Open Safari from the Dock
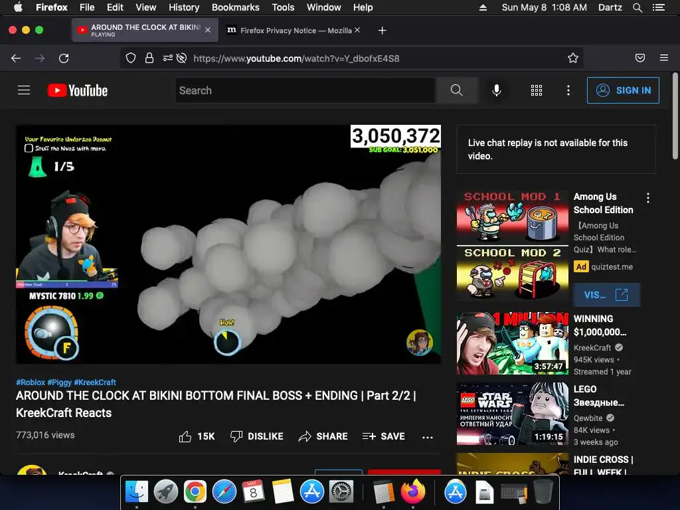680x510 pixels. click(224, 492)
